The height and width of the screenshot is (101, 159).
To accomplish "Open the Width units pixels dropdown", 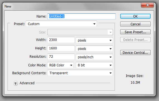I will (x=94, y=40).
